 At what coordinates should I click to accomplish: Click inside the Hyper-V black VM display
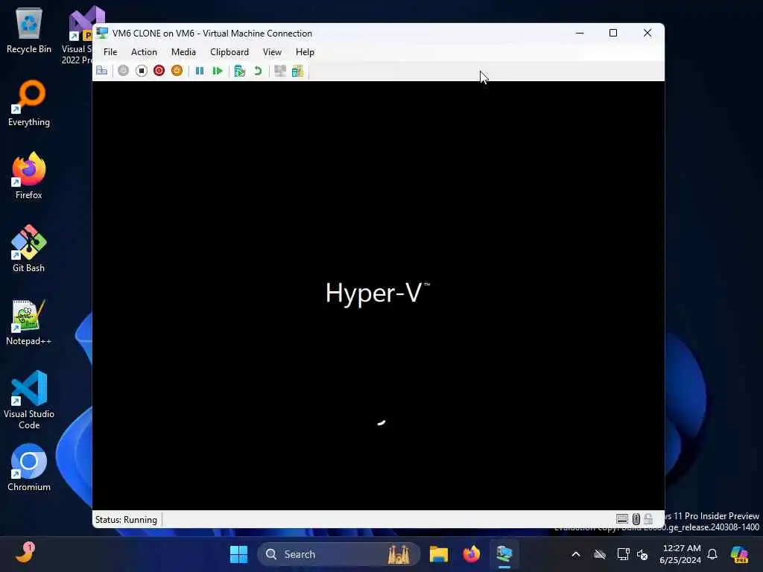[x=378, y=295]
